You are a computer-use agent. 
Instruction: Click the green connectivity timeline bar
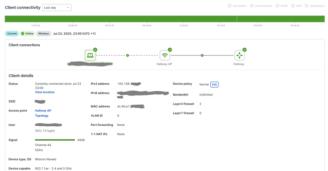tap(164, 19)
